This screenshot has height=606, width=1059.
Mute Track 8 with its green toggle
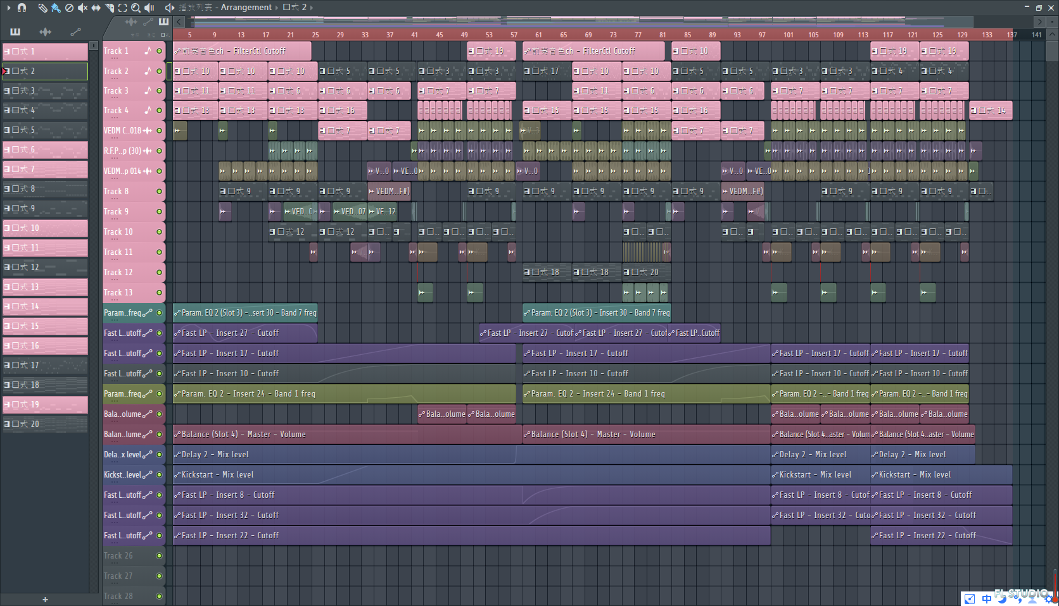click(x=160, y=192)
